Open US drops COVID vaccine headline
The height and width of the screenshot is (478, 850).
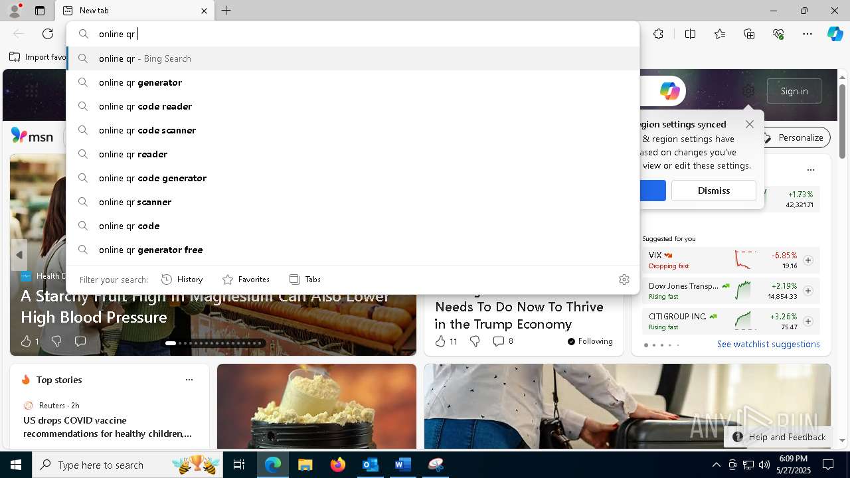point(108,427)
